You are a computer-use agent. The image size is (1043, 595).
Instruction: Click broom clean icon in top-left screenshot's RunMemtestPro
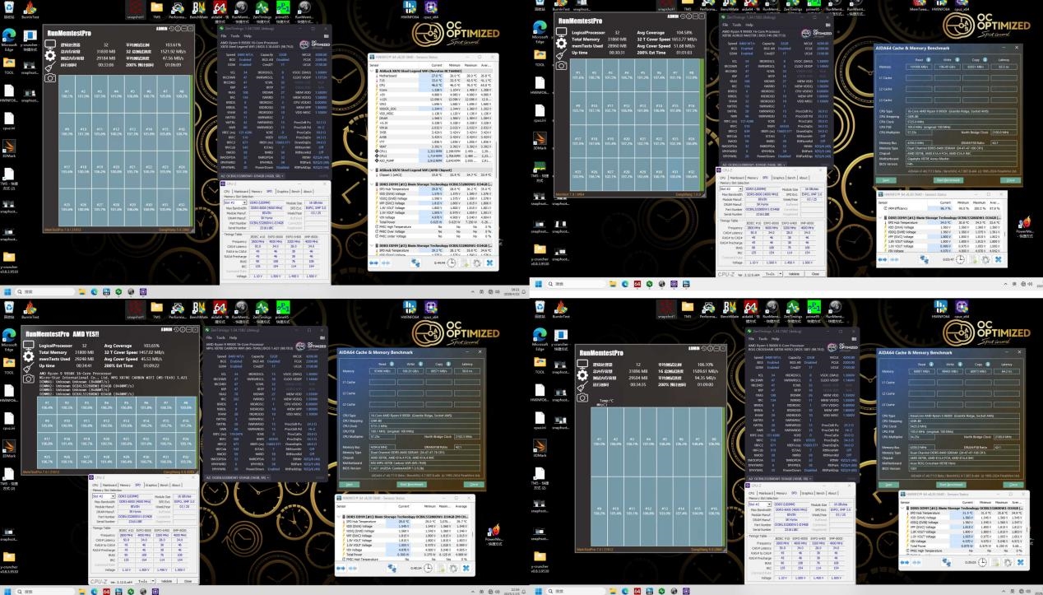50,67
